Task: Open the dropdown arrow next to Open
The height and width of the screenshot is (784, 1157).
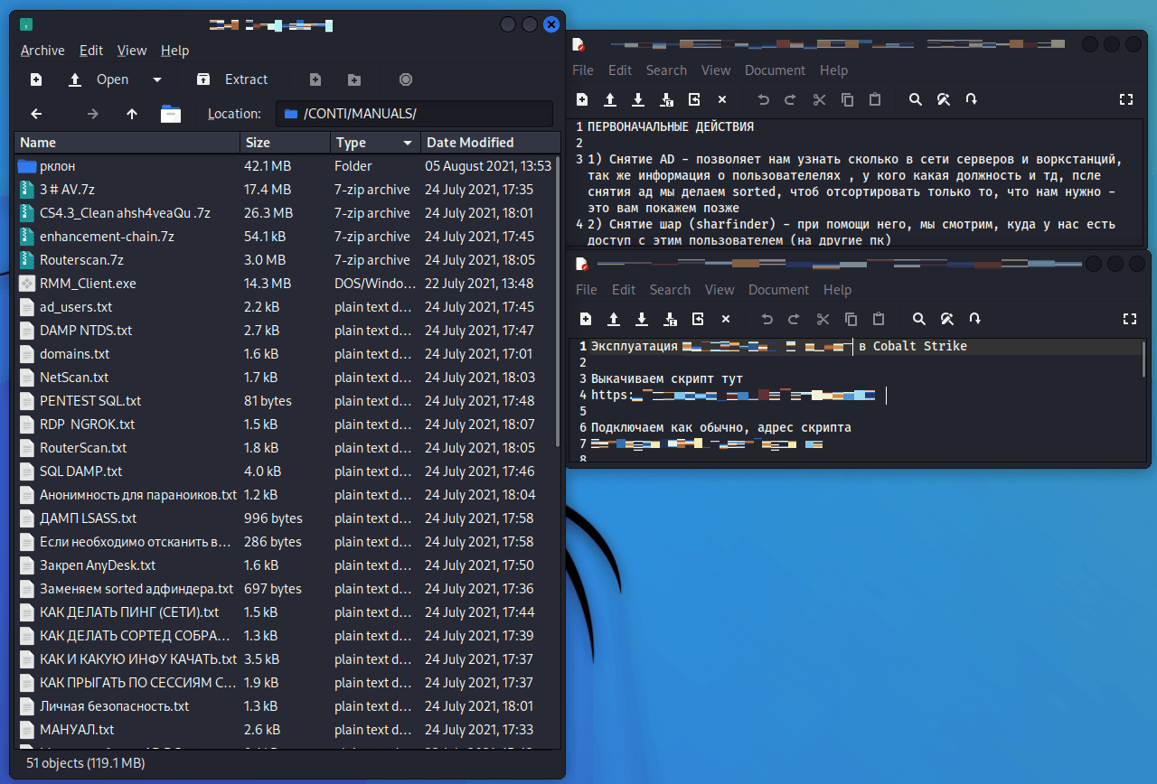Action: 157,79
